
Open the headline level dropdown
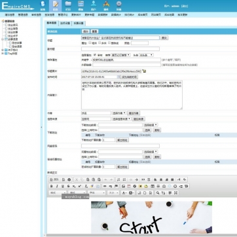pos(146,55)
